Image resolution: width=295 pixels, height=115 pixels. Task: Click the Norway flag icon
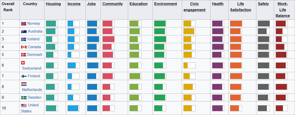tap(24, 24)
